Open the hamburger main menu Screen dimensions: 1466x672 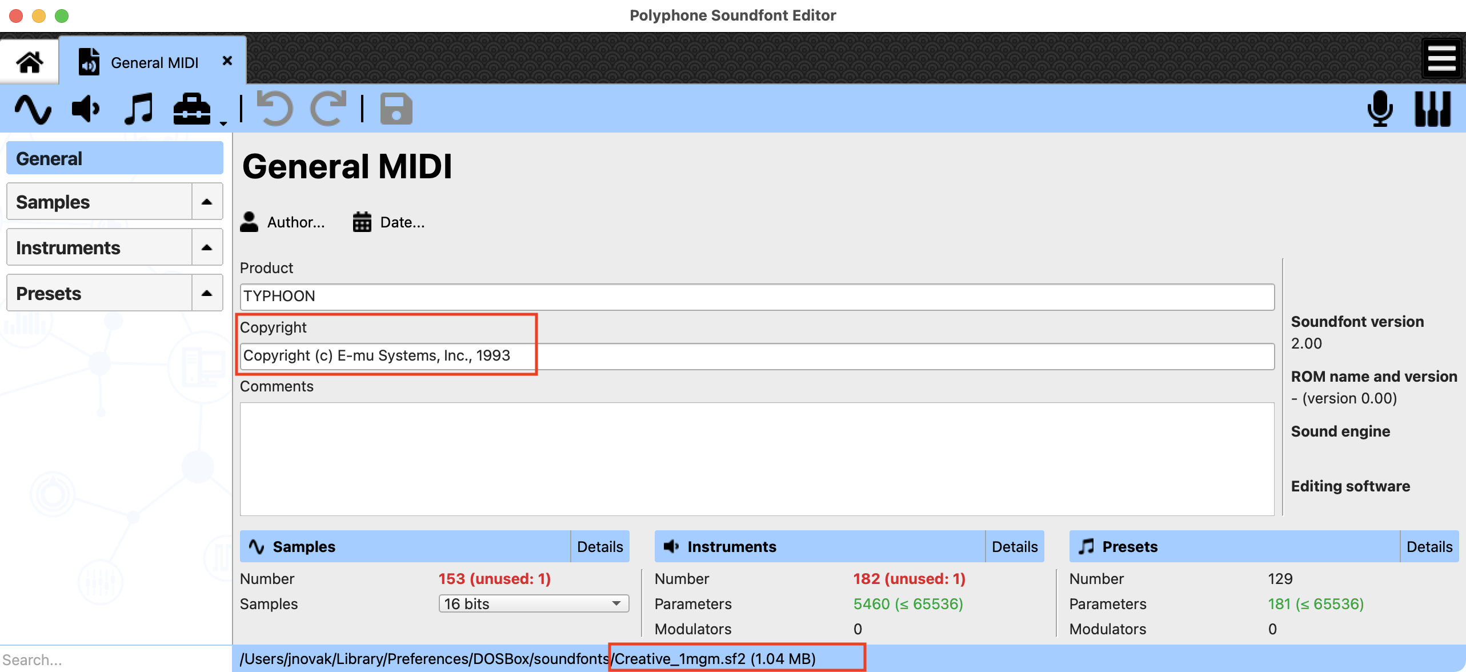[1441, 58]
